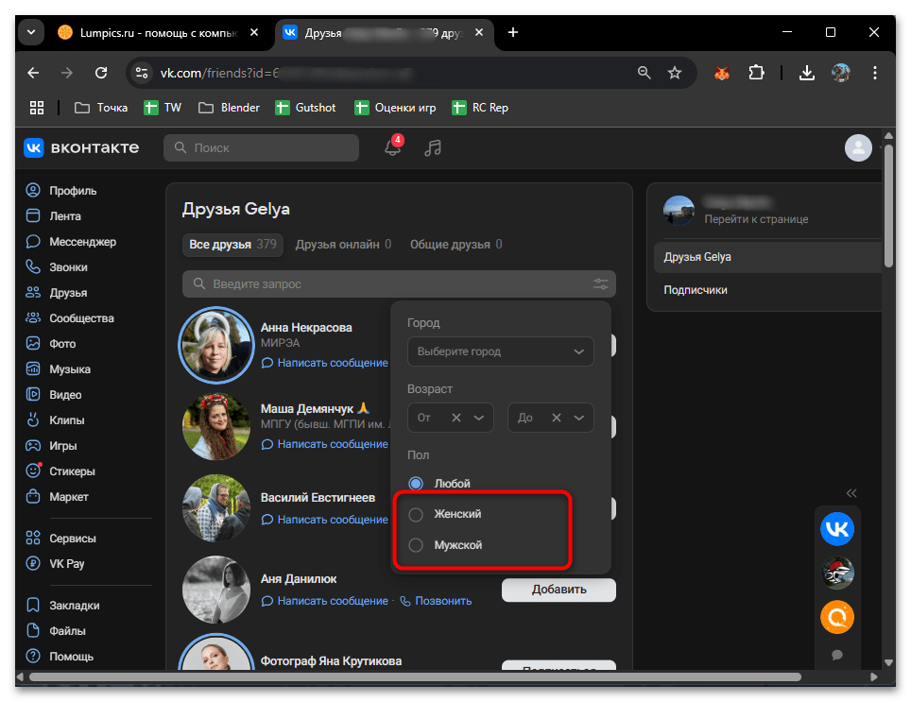Select Друзья Gelya in the right panel

767,257
